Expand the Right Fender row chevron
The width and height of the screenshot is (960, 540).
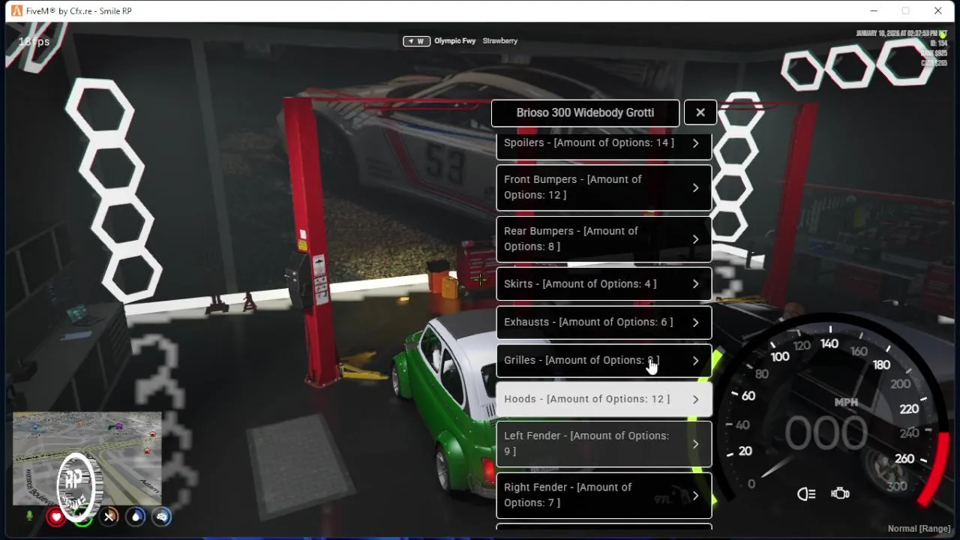pos(695,496)
